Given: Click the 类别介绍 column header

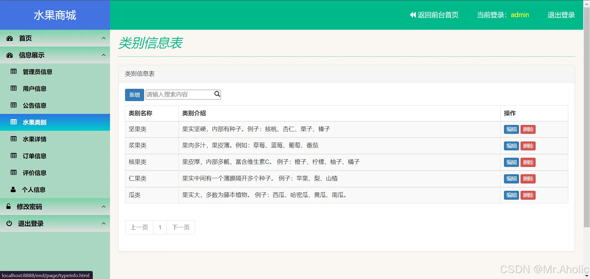Looking at the screenshot, I should pos(340,113).
